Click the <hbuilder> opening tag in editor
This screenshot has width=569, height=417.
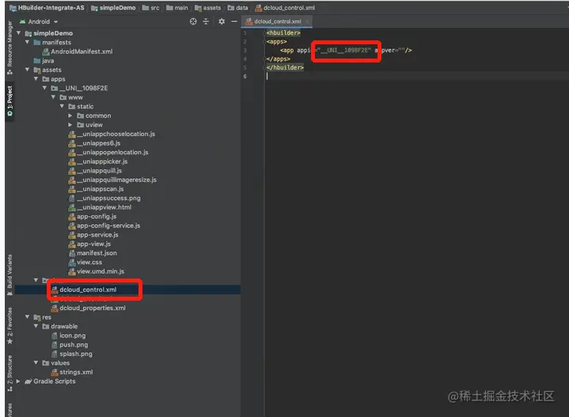pyautogui.click(x=283, y=33)
